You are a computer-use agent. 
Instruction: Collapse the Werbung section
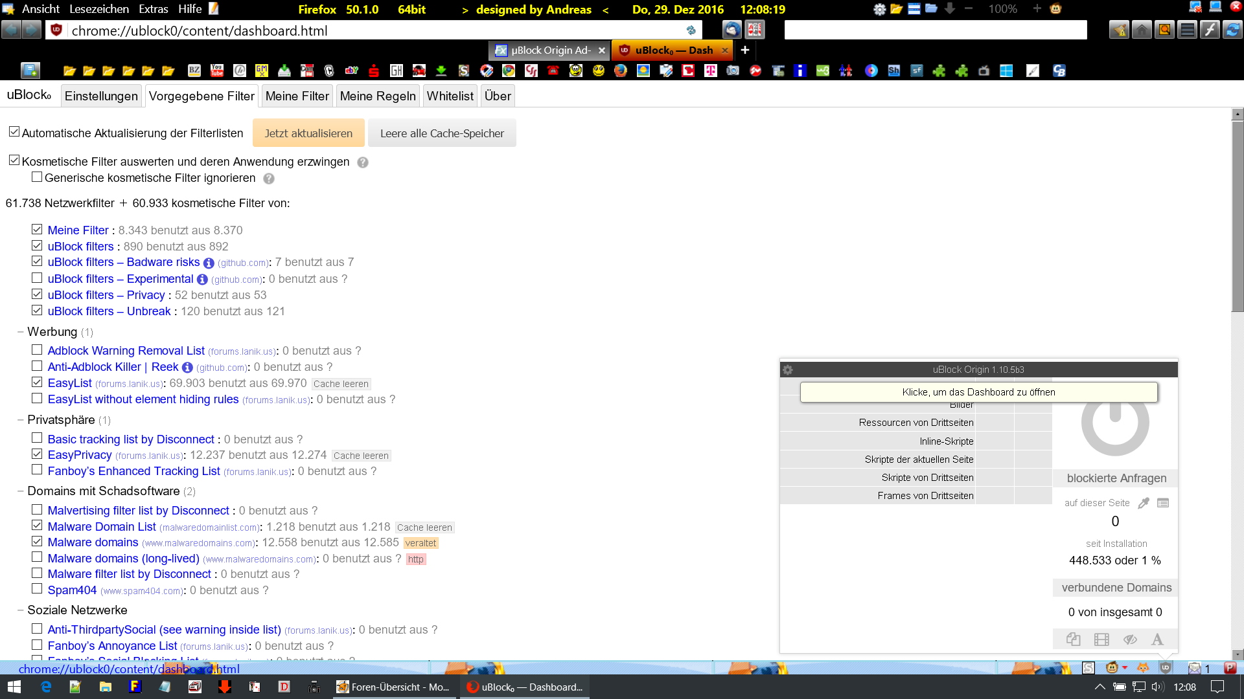(21, 332)
